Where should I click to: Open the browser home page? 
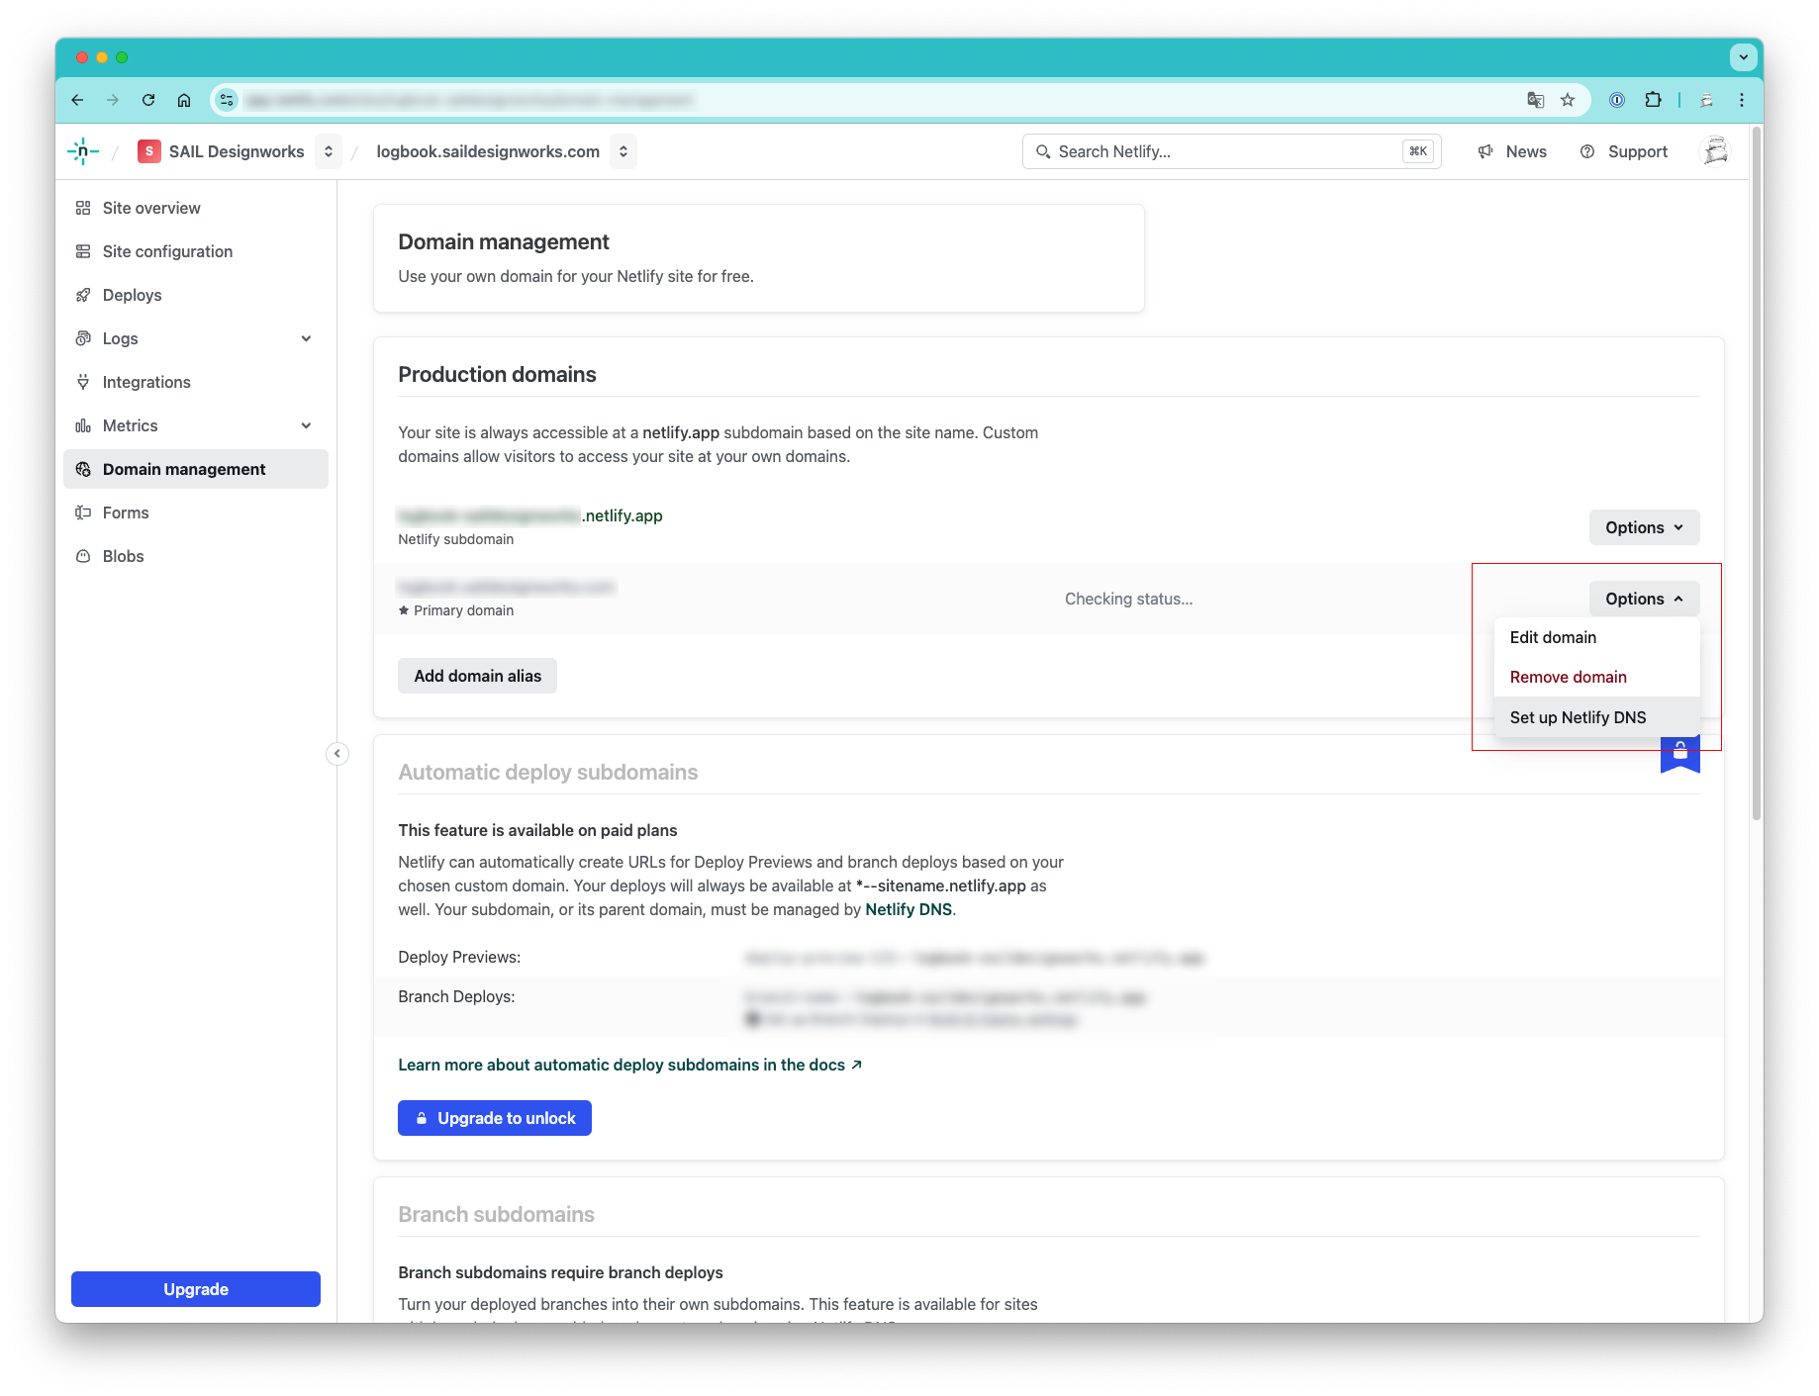184,100
